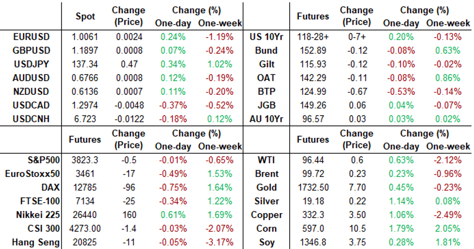The width and height of the screenshot is (474, 249).
Task: Click the EURUSD row label
Action: pyautogui.click(x=31, y=37)
